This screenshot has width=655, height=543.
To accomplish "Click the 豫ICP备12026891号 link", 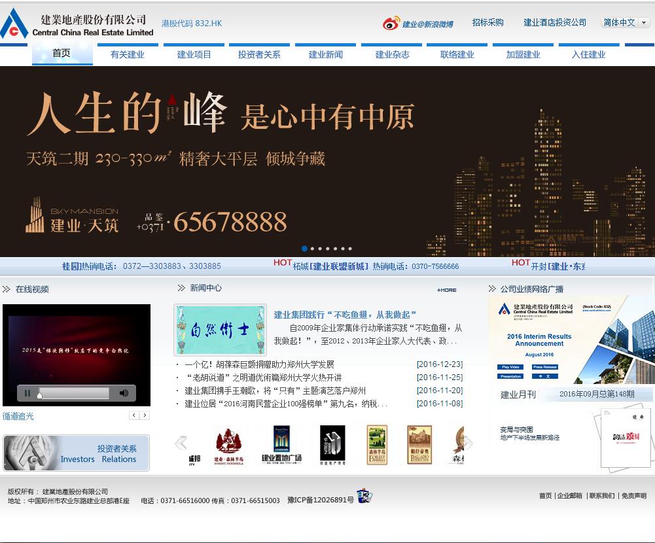I will pyautogui.click(x=321, y=500).
